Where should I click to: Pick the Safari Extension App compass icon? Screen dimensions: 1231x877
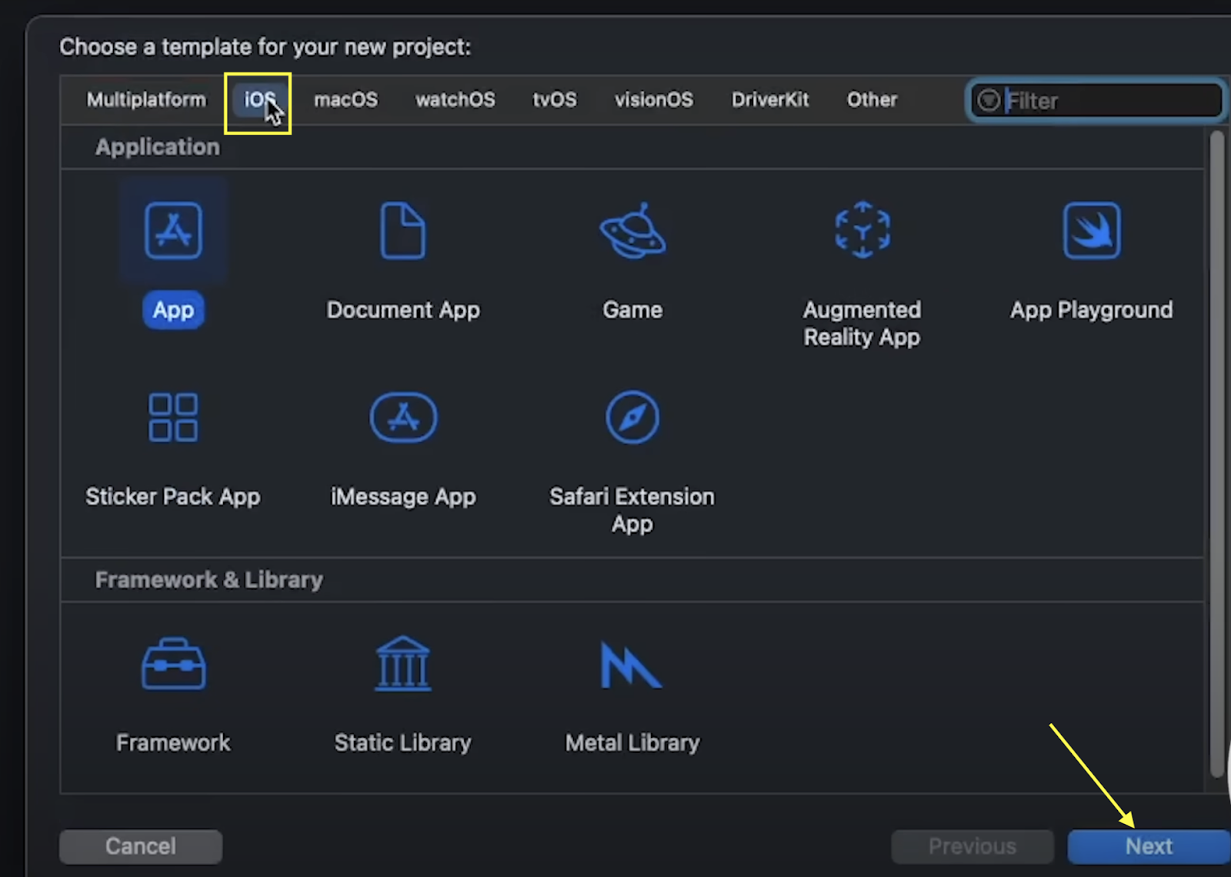[x=632, y=418]
